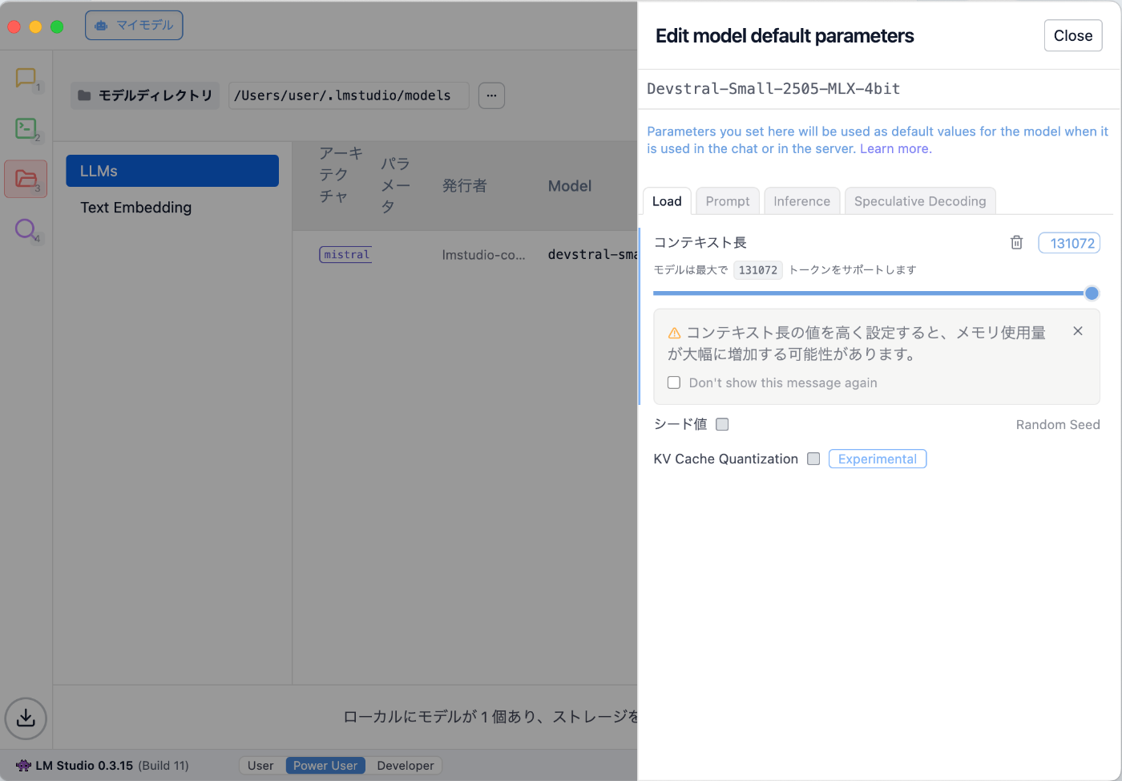Image resolution: width=1122 pixels, height=781 pixels.
Task: Click the max tokens 131072 badge
Action: click(758, 270)
